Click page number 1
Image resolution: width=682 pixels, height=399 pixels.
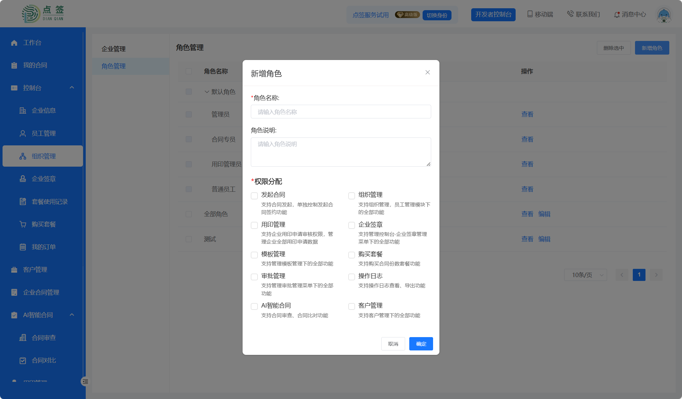pyautogui.click(x=639, y=275)
